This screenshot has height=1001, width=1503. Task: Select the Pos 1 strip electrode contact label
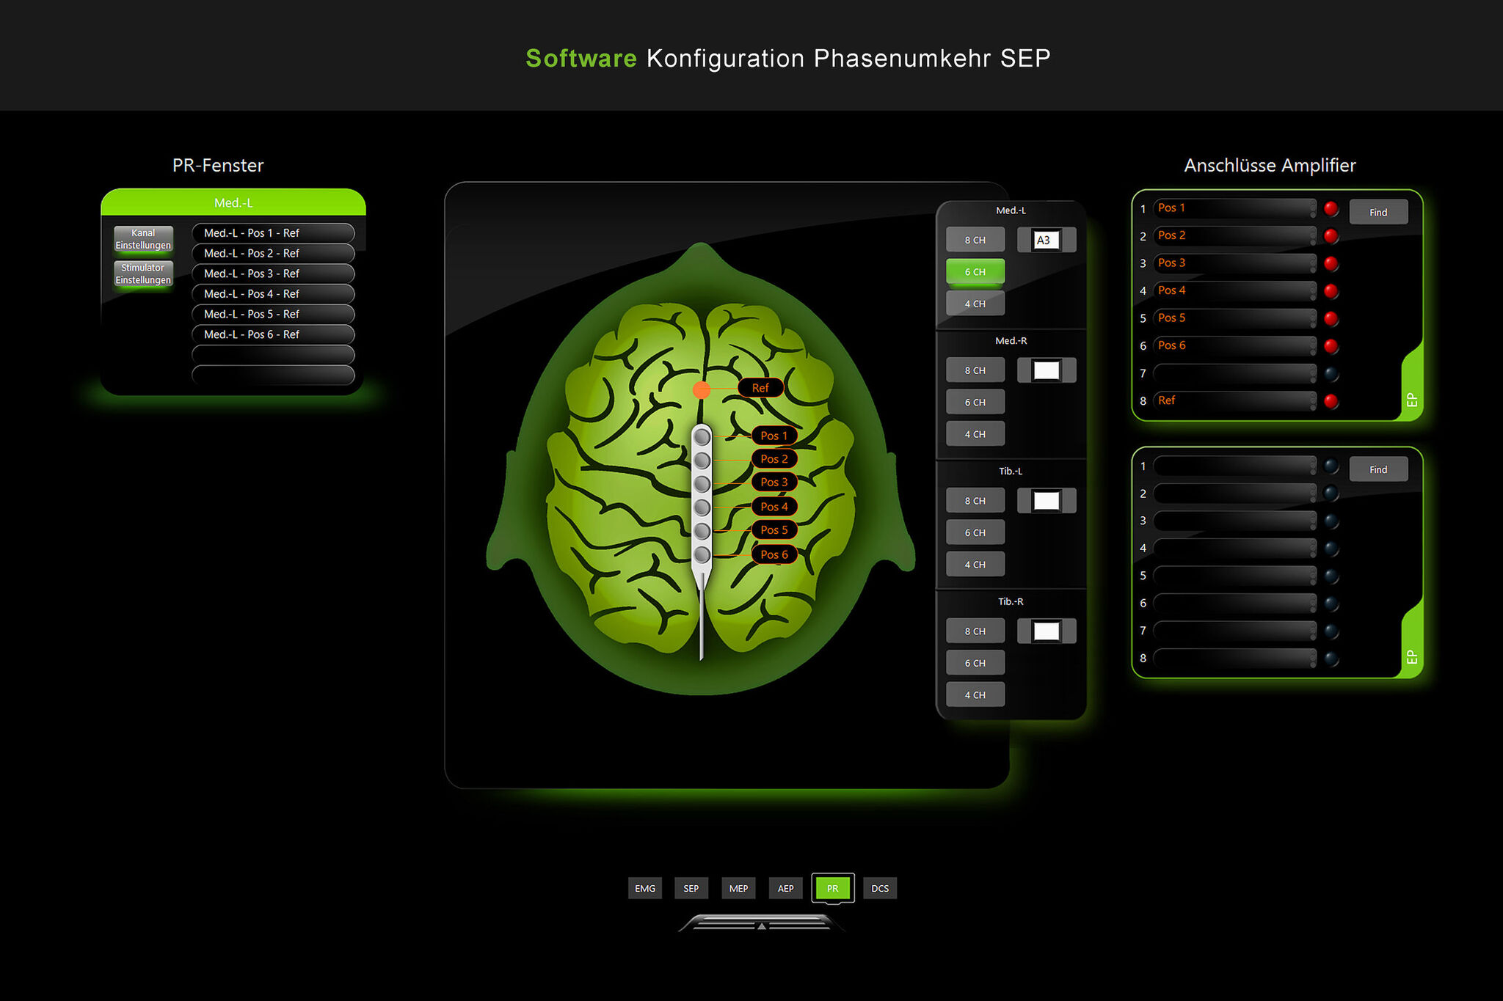click(774, 436)
